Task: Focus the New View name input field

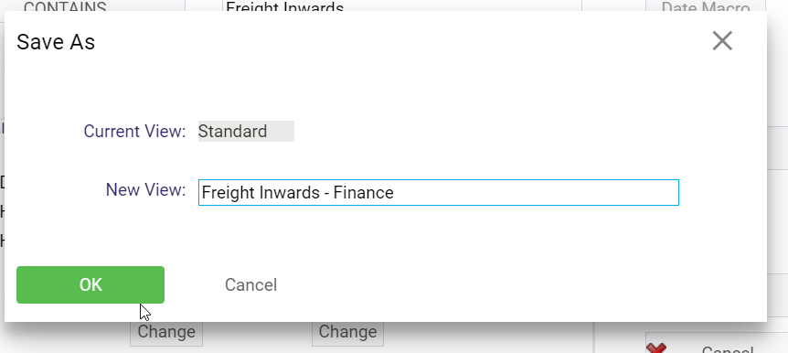Action: [x=438, y=193]
